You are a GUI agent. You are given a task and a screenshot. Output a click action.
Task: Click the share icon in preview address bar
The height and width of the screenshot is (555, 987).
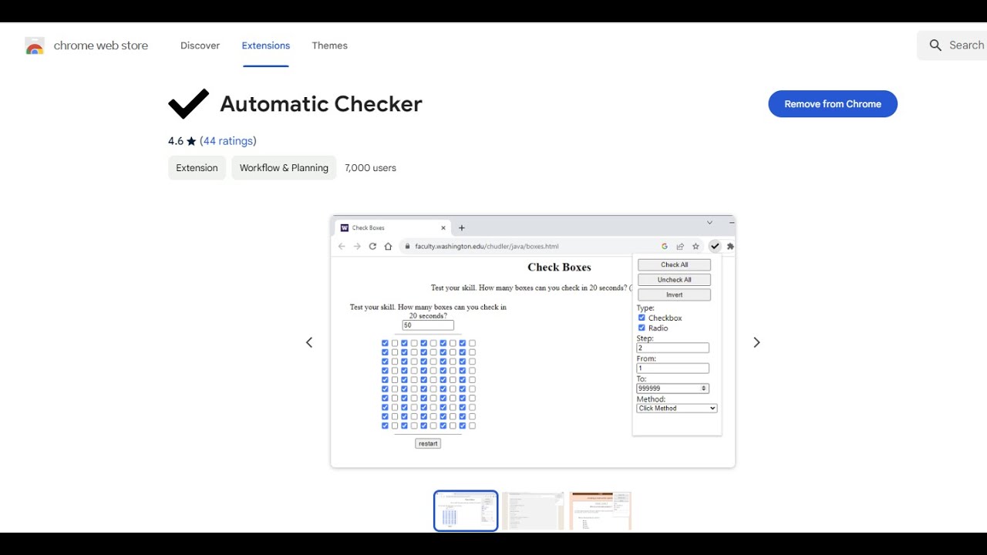coord(680,247)
